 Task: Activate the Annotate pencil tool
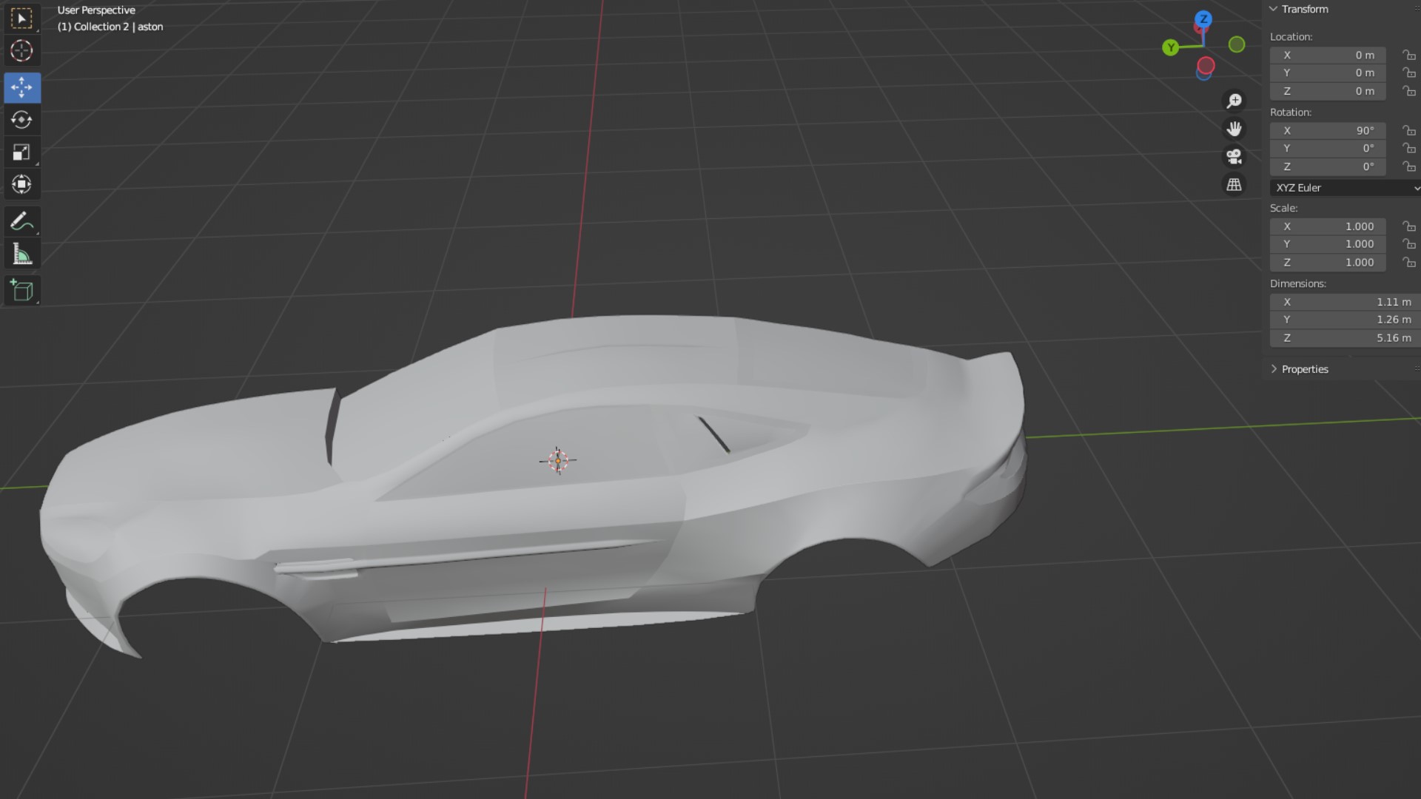(x=21, y=221)
